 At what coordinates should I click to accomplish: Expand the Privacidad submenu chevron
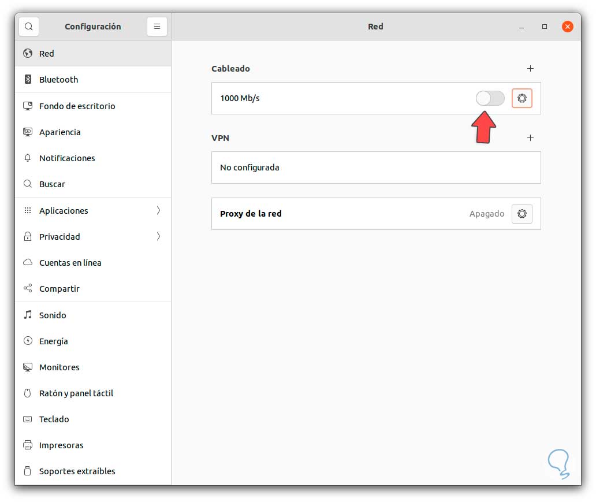point(158,237)
